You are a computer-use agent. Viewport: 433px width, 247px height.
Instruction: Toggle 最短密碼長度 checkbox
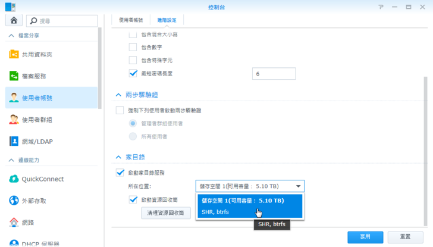tap(133, 74)
